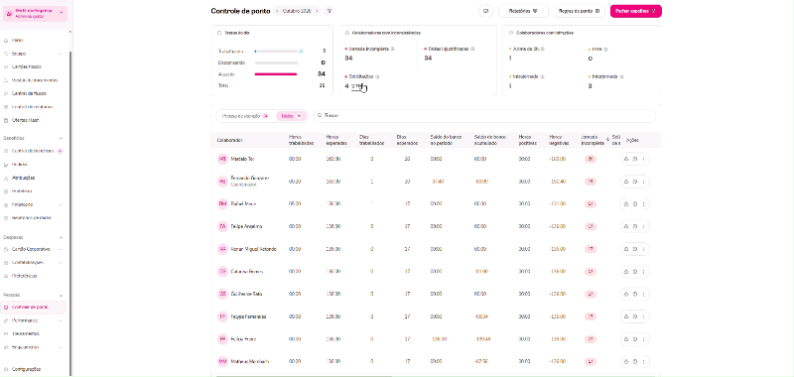Click the Preferências sidebar icon
The height and width of the screenshot is (377, 794).
[6, 276]
